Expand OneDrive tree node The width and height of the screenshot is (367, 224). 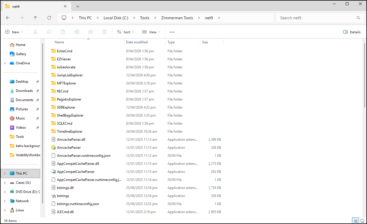click(x=5, y=63)
